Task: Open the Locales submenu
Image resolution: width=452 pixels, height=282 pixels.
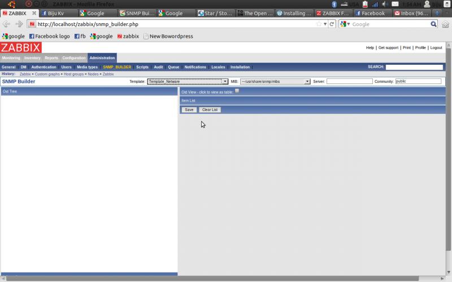Action: click(218, 67)
